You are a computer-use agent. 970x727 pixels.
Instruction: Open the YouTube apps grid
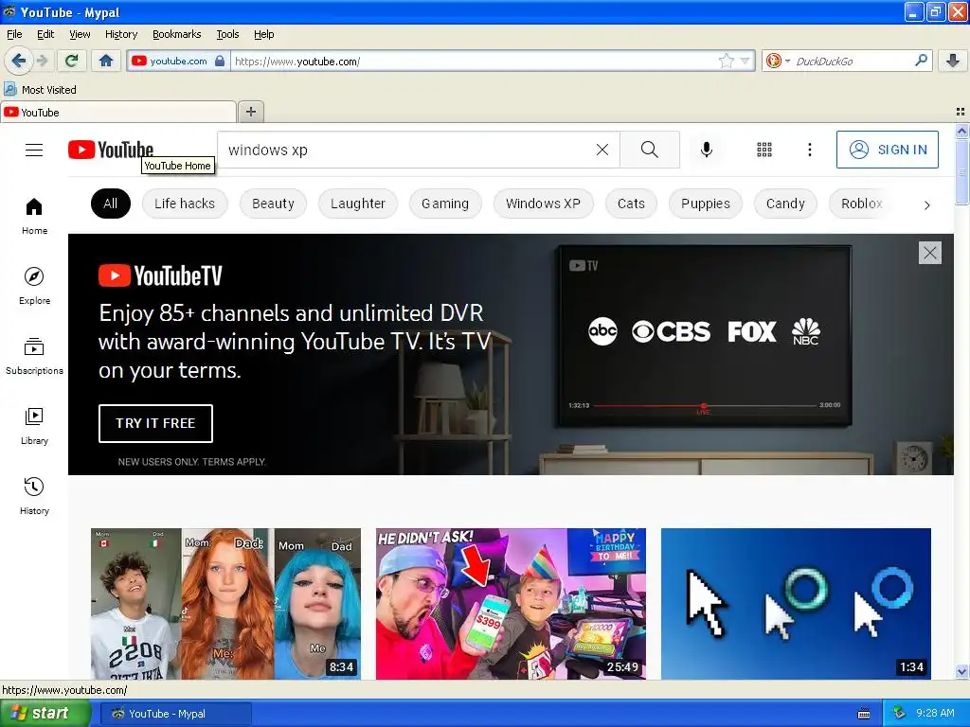764,150
